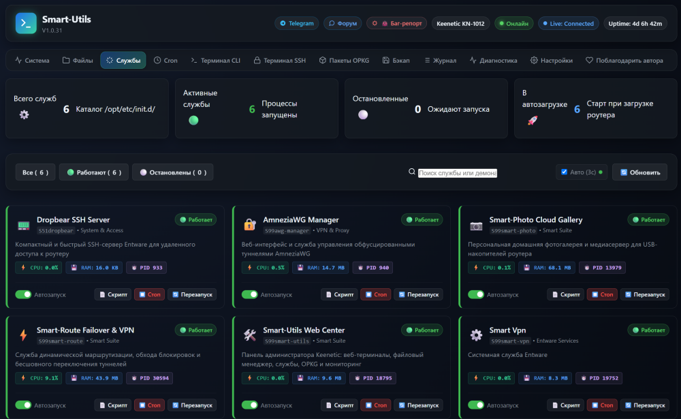Click the PID 18795 badge
Image resolution: width=681 pixels, height=419 pixels.
[373, 377]
